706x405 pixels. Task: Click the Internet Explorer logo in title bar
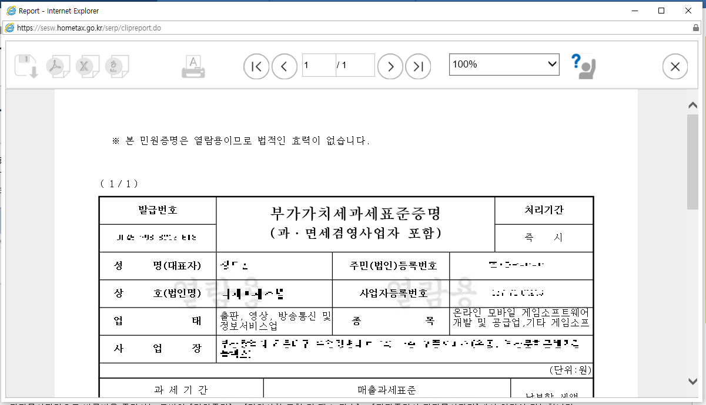[x=11, y=11]
